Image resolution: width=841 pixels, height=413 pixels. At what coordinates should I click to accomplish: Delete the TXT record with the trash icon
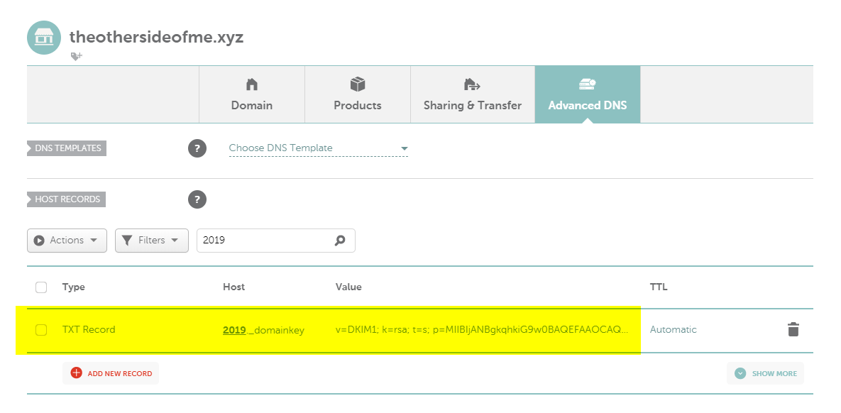point(793,329)
